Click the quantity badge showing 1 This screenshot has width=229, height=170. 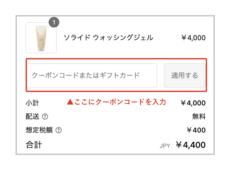point(54,22)
